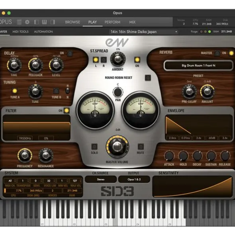Open reverb preset Big Drum Room selector

198,66
